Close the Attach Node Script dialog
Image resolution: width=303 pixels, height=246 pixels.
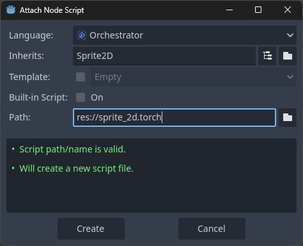[x=288, y=10]
